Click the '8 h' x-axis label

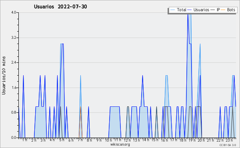89,140
